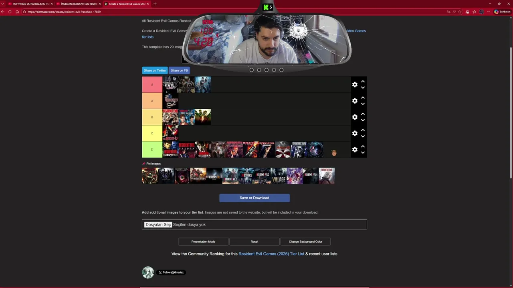Move the B tier row up
The image size is (513, 288).
pos(363,114)
